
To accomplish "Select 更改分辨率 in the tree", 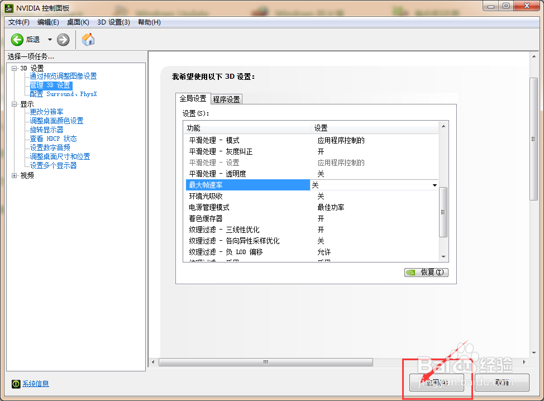I will click(46, 112).
